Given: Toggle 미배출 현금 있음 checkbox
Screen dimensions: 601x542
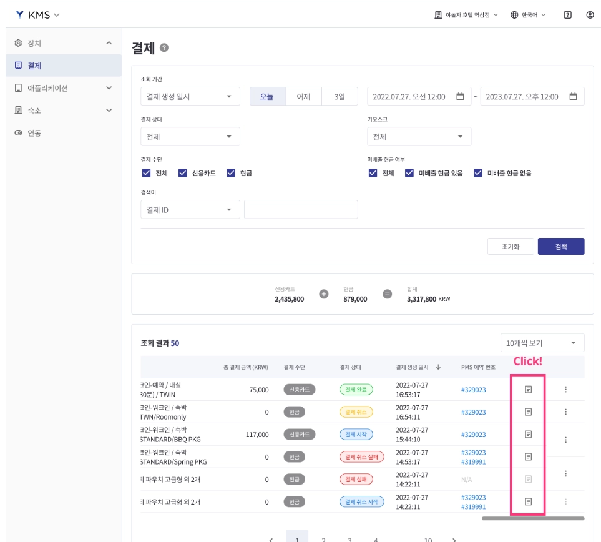Looking at the screenshot, I should click(x=409, y=173).
